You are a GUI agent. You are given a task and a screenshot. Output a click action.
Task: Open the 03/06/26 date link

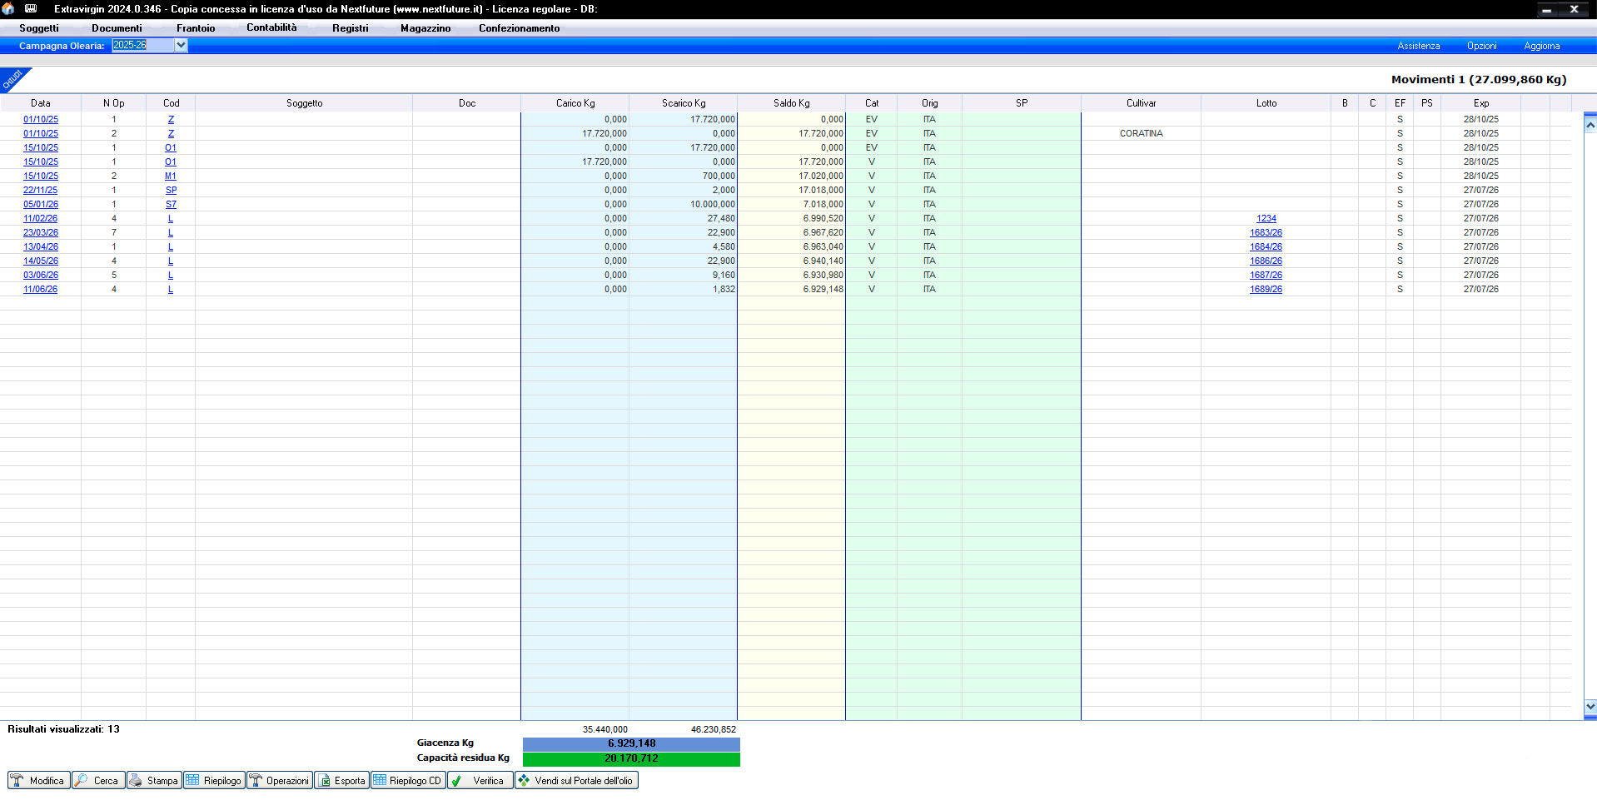coord(41,275)
